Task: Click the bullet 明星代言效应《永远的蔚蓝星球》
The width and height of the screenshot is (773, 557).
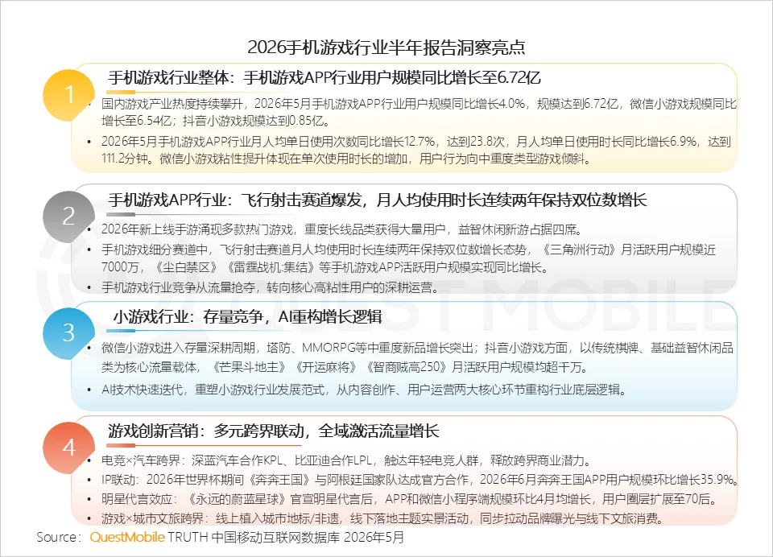Action: pos(409,499)
